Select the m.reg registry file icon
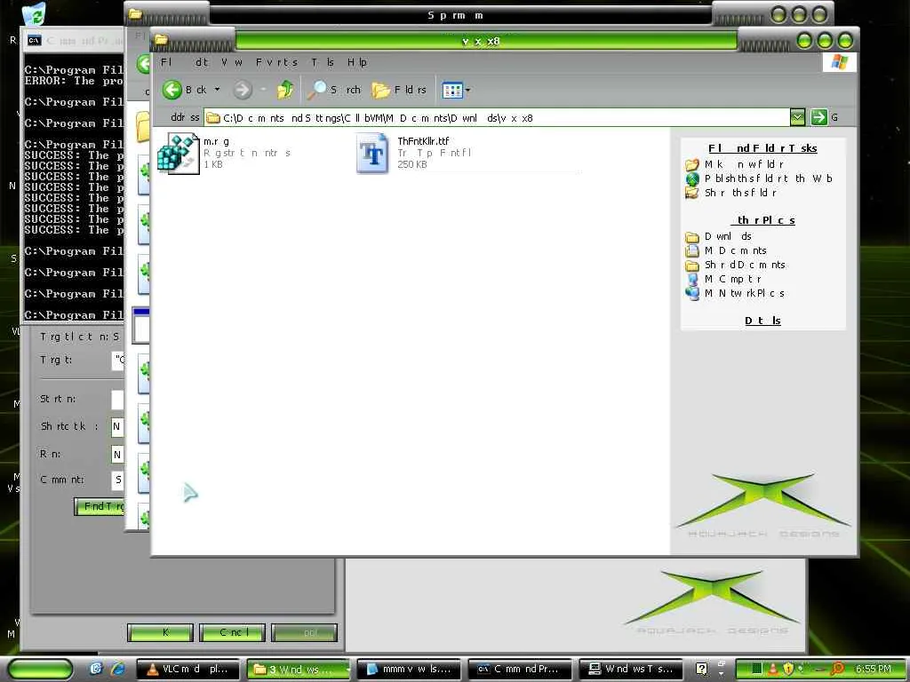The height and width of the screenshot is (682, 910). (x=178, y=153)
